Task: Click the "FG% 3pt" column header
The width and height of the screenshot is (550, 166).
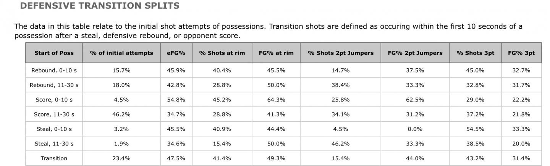Action: [521, 53]
